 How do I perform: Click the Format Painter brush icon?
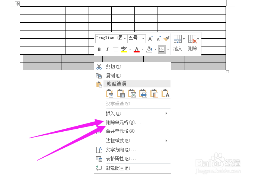coord(166,39)
